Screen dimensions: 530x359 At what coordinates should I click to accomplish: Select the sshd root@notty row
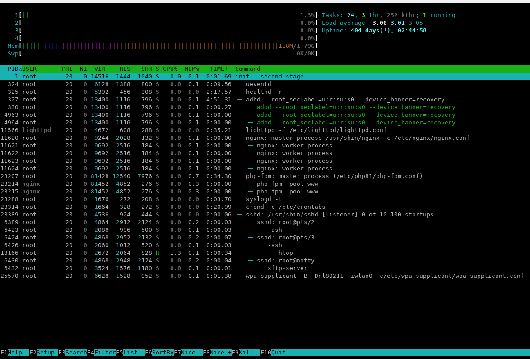[x=265, y=260]
